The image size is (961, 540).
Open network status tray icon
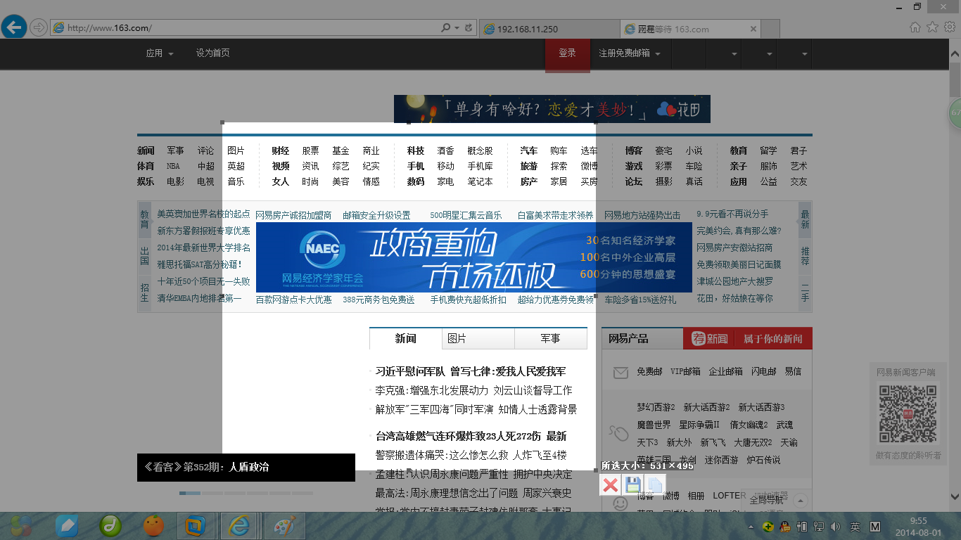point(818,527)
